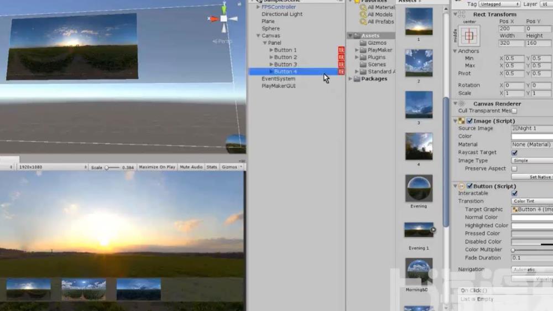
Task: Open the Image Color swatch
Action: [532, 137]
